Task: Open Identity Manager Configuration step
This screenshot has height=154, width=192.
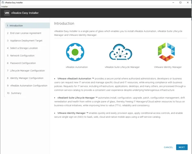Action: coord(28,78)
